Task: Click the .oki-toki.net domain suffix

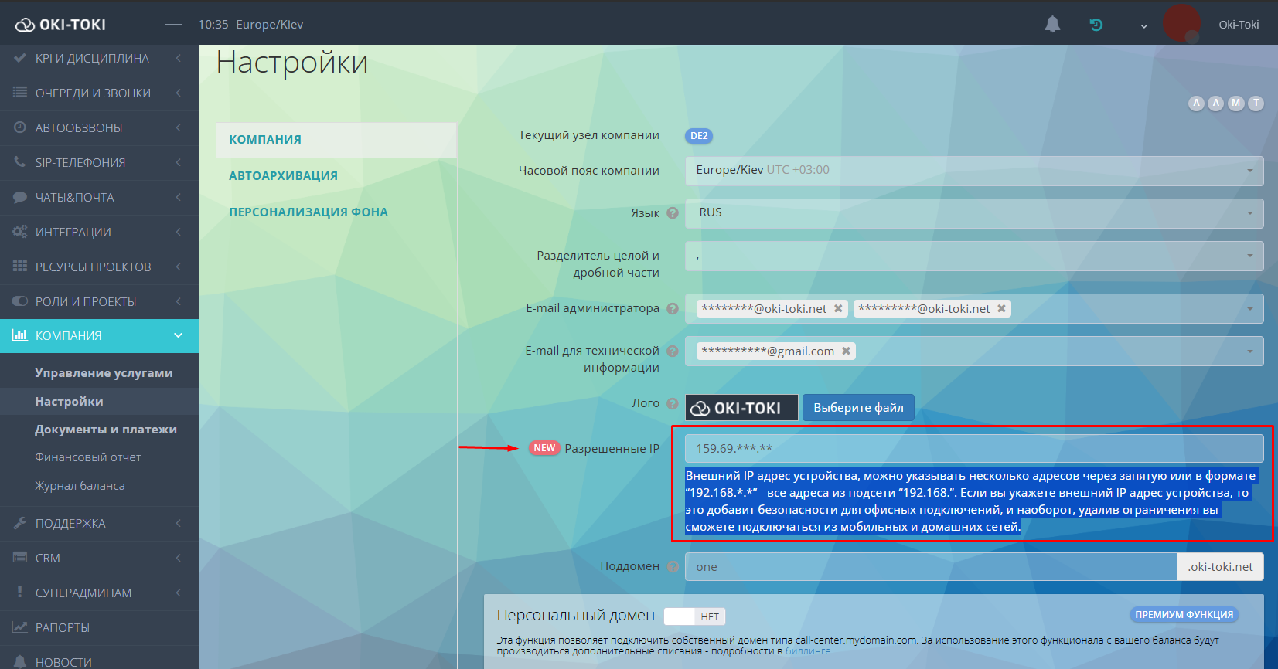Action: tap(1221, 567)
